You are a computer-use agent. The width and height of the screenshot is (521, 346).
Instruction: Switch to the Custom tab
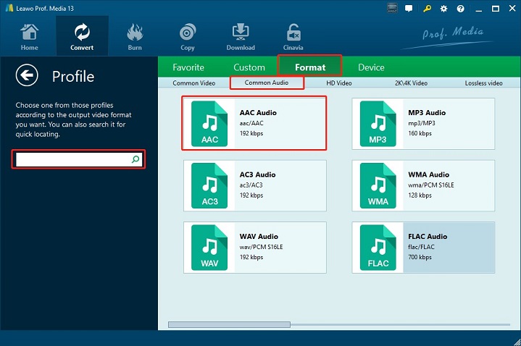(x=249, y=67)
